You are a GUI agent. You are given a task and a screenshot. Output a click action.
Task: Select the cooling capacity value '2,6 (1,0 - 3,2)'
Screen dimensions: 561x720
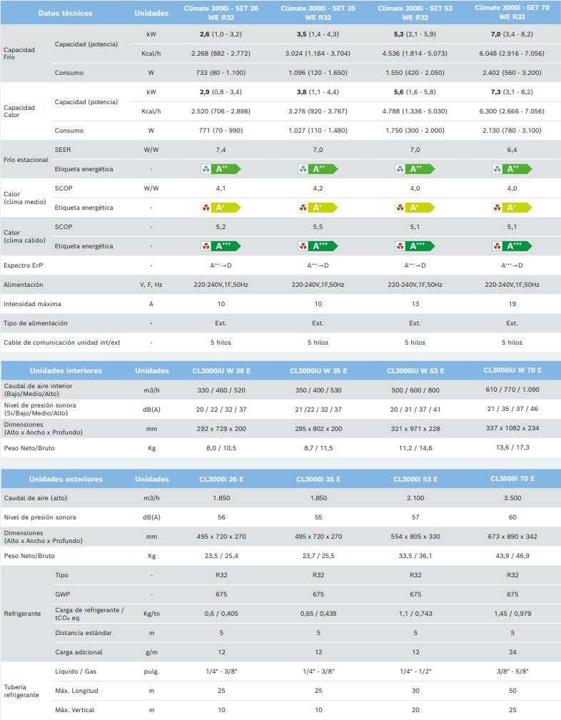click(x=221, y=34)
